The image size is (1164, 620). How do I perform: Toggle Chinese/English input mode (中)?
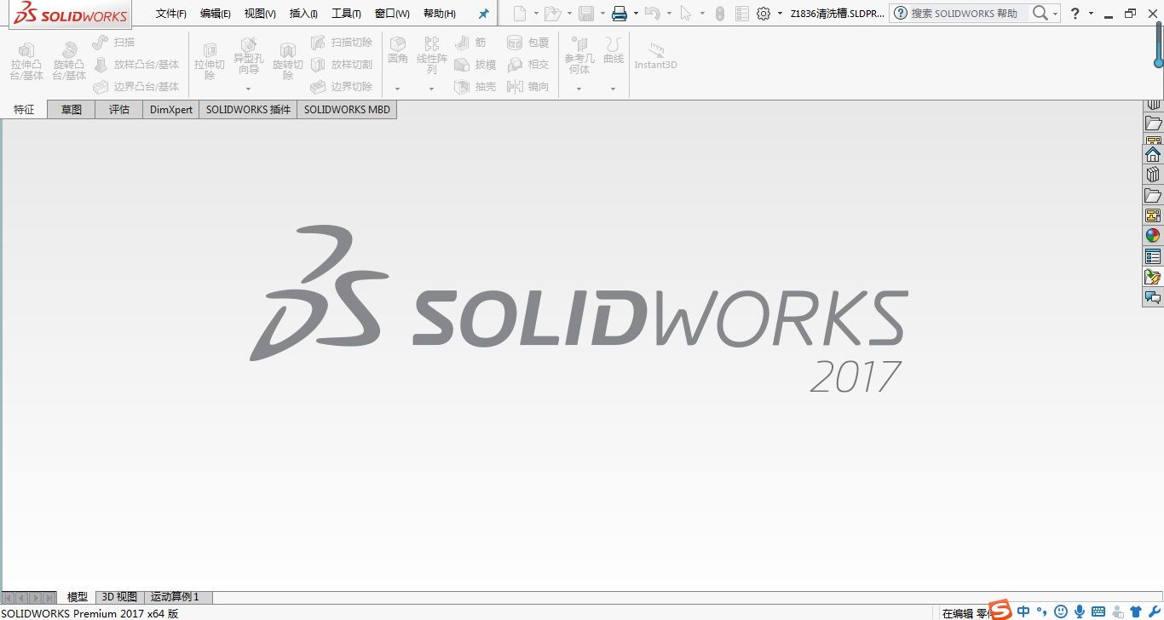point(1023,611)
